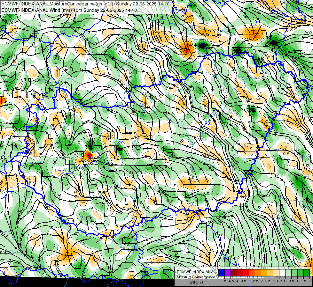Click the amber swatch between -2 and -1.5
313x287 pixels.
(x=264, y=273)
